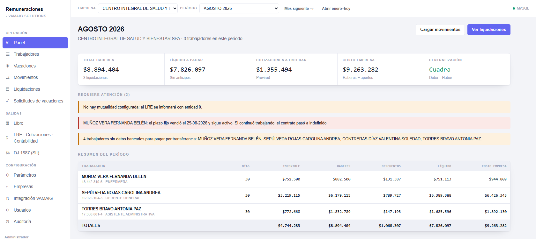Click the MUÑOZ VERA FERNANDA BELÉN worker row name

click(x=114, y=176)
